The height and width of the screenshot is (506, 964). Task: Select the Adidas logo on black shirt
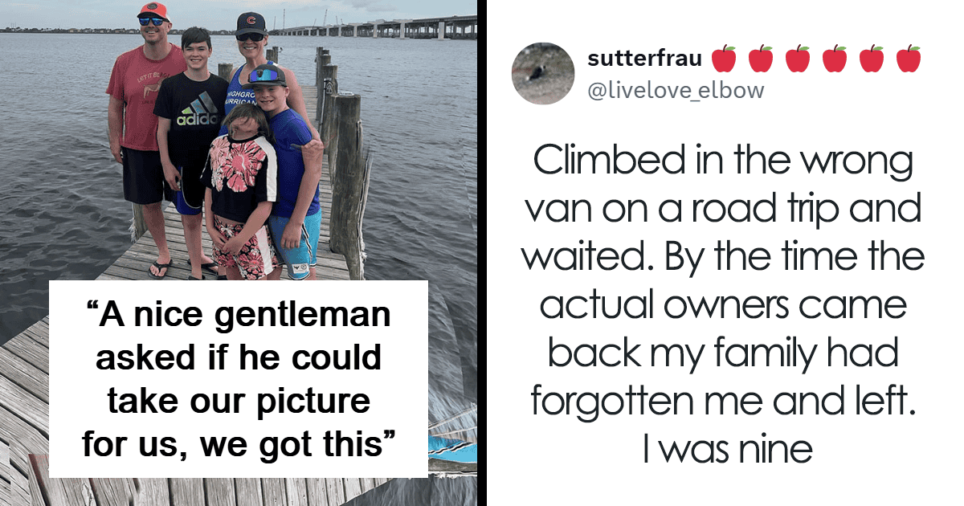point(198,112)
